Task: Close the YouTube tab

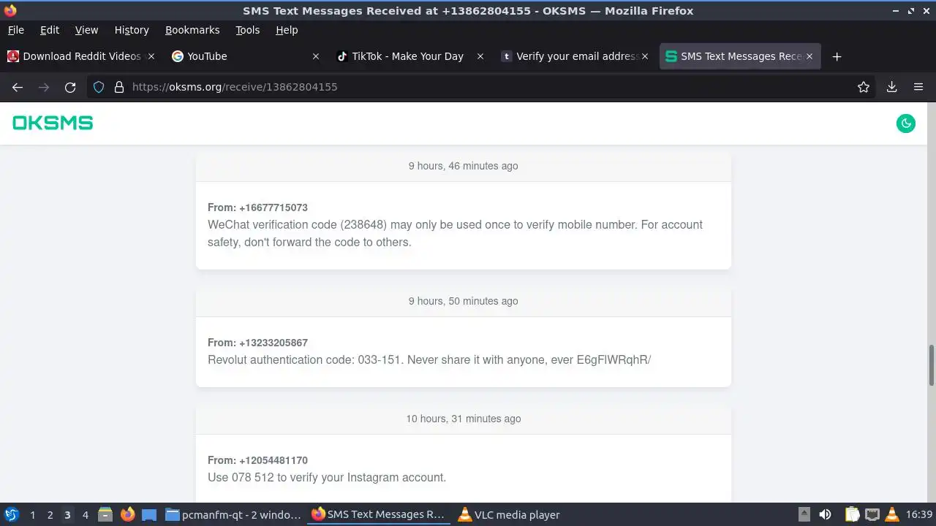Action: click(316, 56)
